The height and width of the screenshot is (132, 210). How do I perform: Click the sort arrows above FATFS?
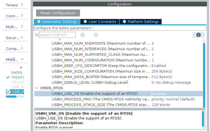[21, 68]
